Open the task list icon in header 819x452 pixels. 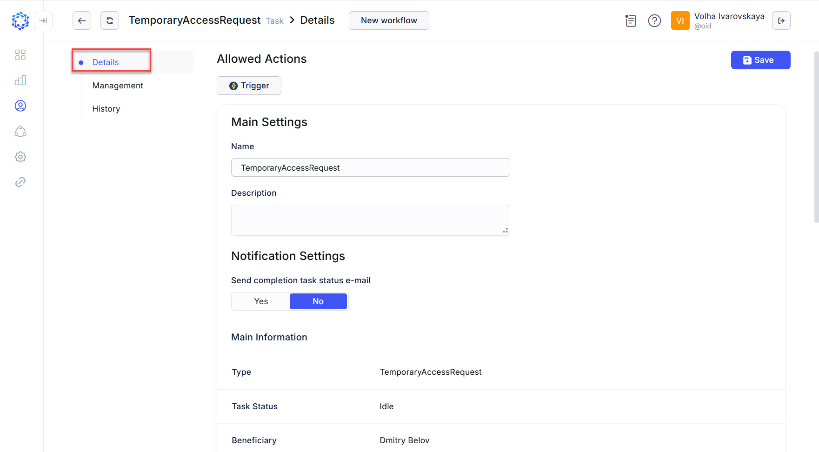coord(631,20)
